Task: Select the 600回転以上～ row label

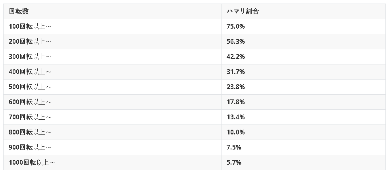Action: coord(30,102)
